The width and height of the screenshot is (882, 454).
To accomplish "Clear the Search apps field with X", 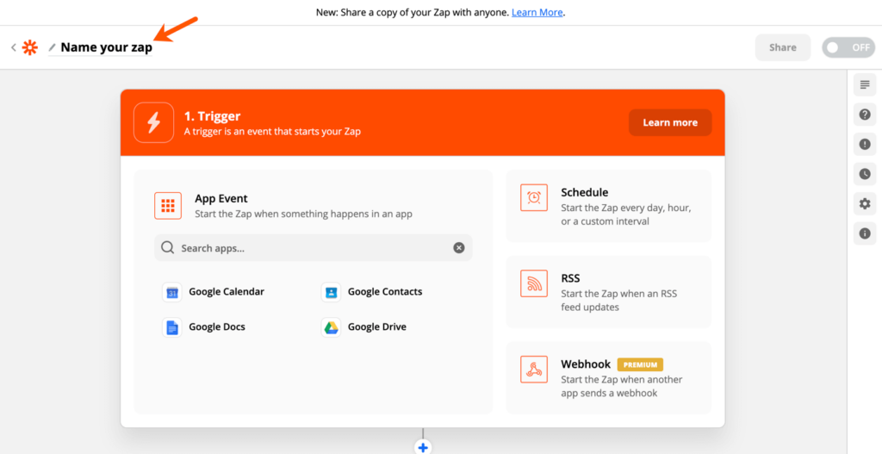I will tap(459, 248).
